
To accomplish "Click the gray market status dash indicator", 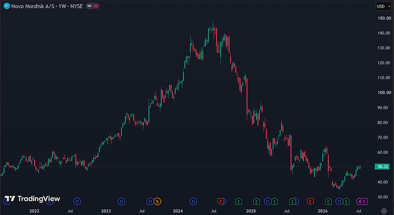I will [89, 6].
